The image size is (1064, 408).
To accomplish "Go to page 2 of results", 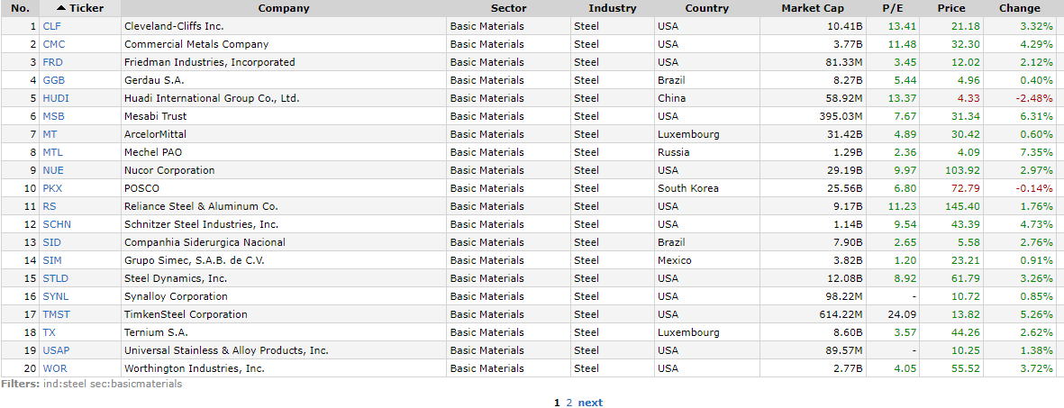I will (x=568, y=403).
